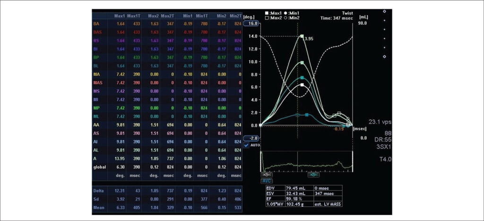
Task: Select the filled teal basal peak marker
Action: pyautogui.click(x=306, y=115)
